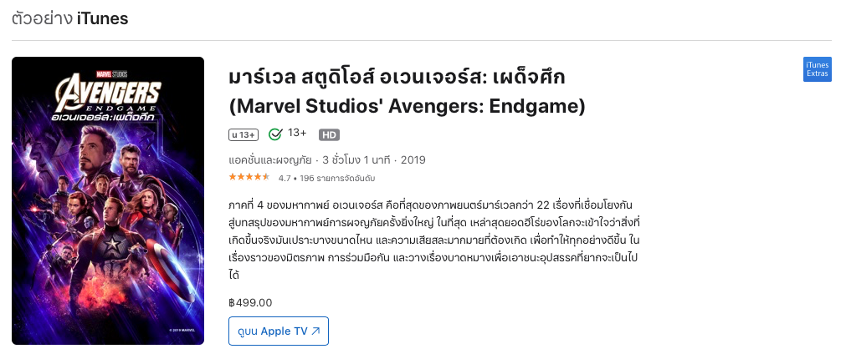
Task: Click the green checkmark icon
Action: coord(275,134)
